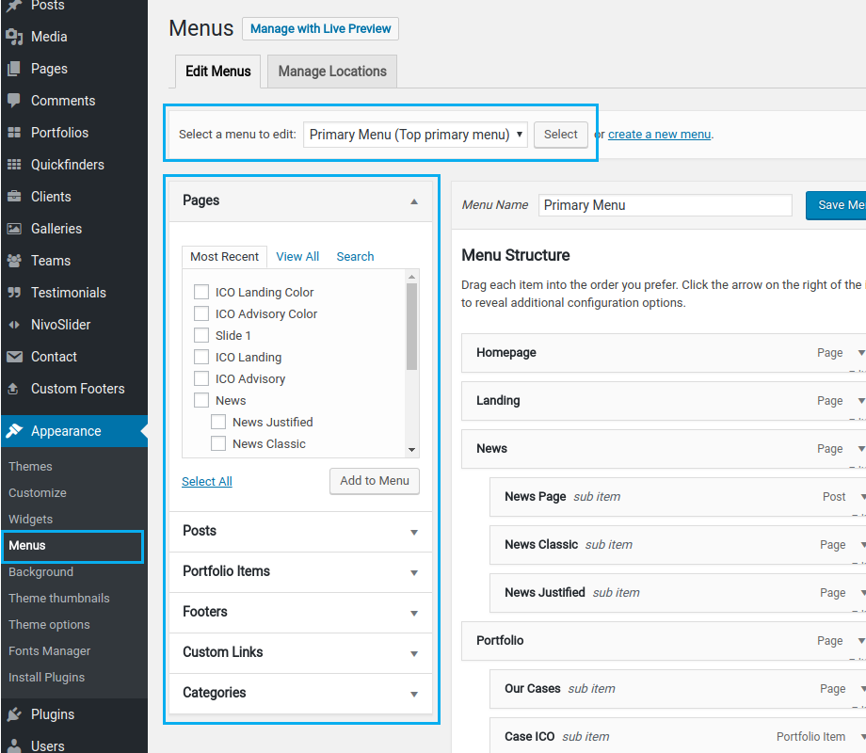Tick the Slide 1 page checkbox
The image size is (866, 753).
tap(200, 335)
